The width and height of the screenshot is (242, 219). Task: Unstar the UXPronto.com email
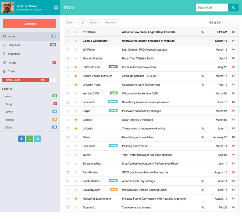76,67
